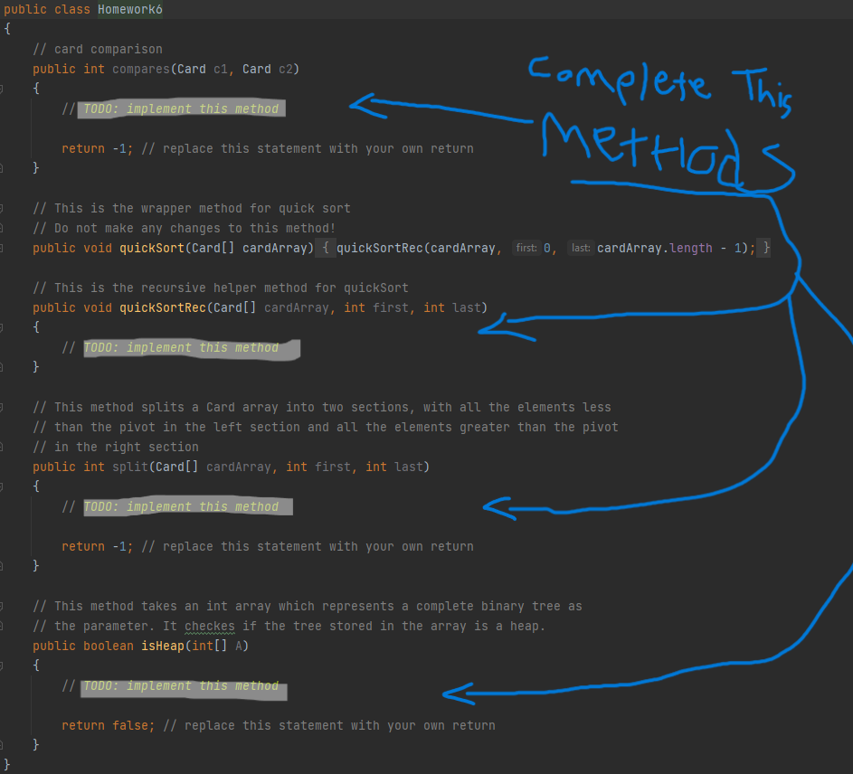Click the last: inlay parameter hint

[x=581, y=248]
